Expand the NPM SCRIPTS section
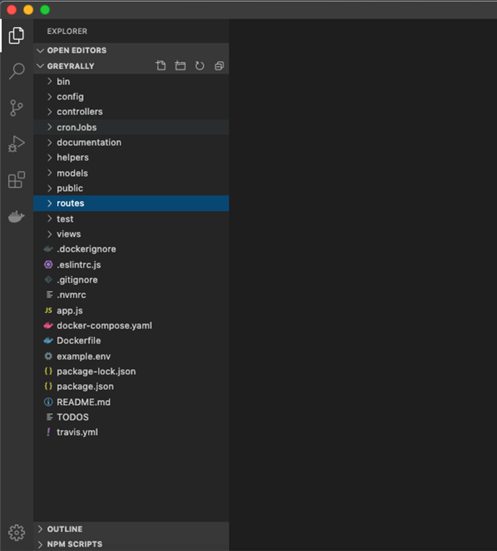The height and width of the screenshot is (551, 497). point(75,544)
